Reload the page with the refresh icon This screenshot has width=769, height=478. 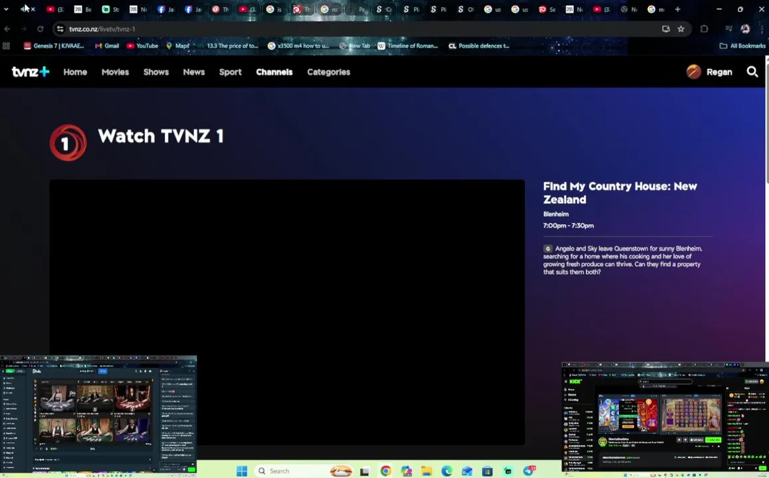click(x=41, y=29)
